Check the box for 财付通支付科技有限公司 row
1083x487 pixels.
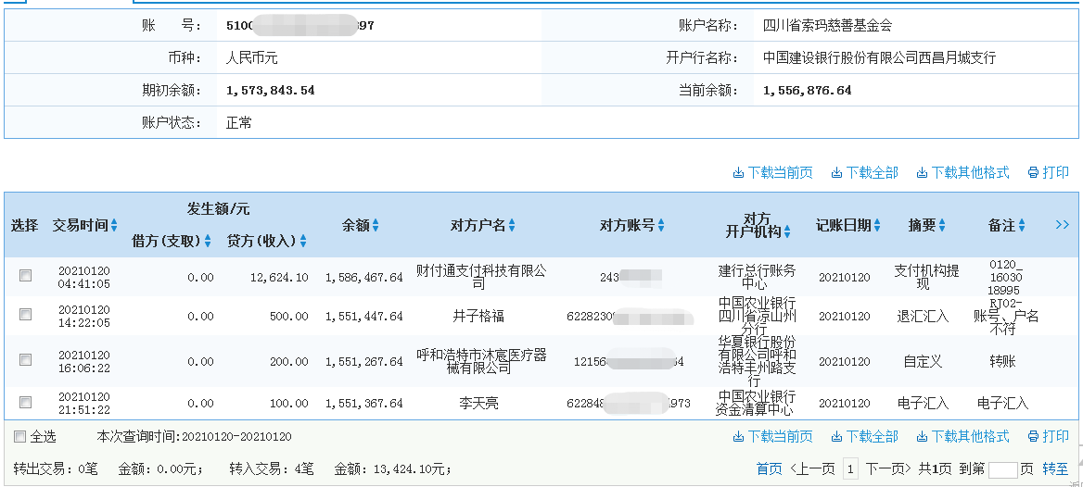(x=26, y=276)
